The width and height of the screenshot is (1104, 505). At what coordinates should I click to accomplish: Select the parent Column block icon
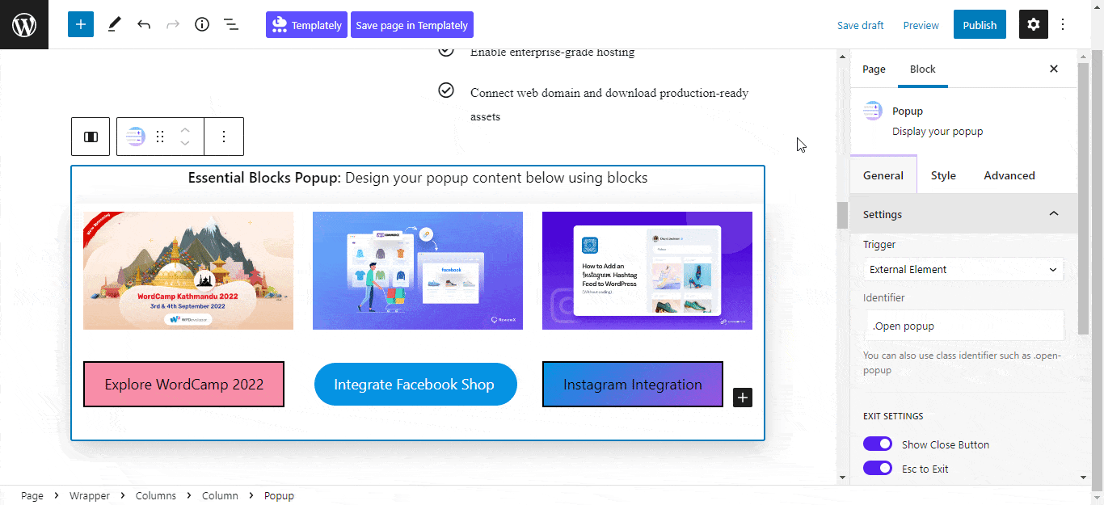91,137
